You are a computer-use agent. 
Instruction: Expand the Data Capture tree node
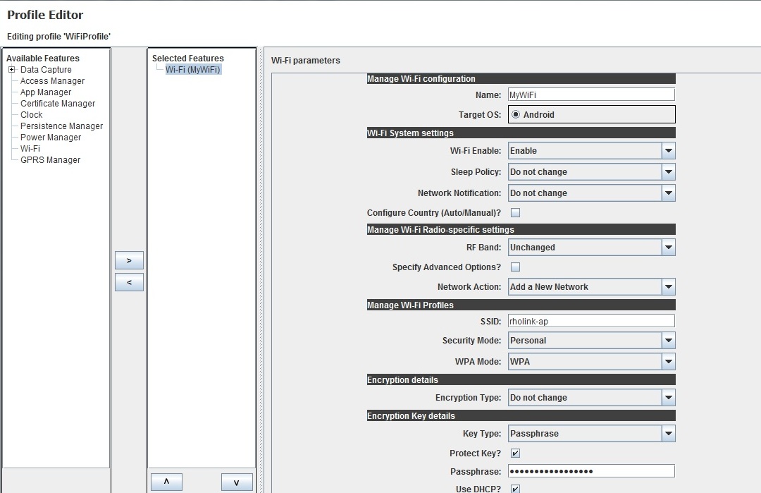[x=11, y=70]
